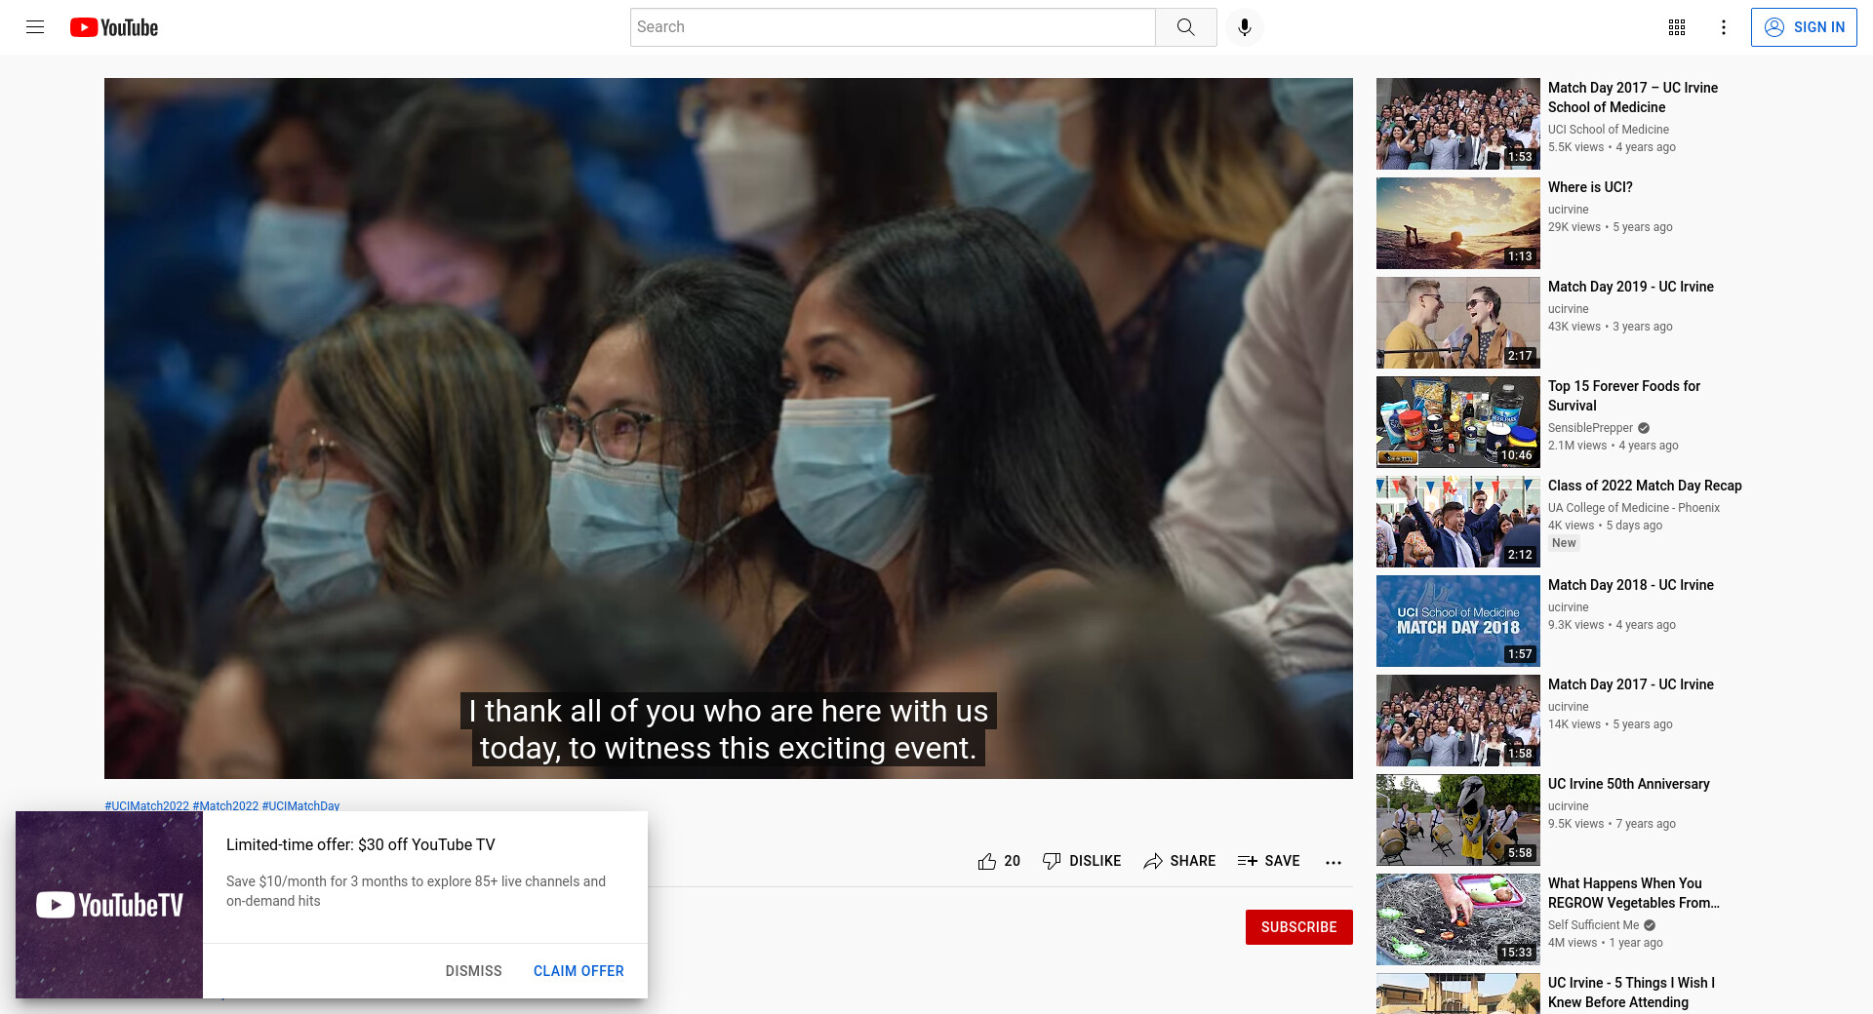Viewport: 1873px width, 1014px height.
Task: Open the Match Day 2019 thumbnail
Action: point(1457,323)
